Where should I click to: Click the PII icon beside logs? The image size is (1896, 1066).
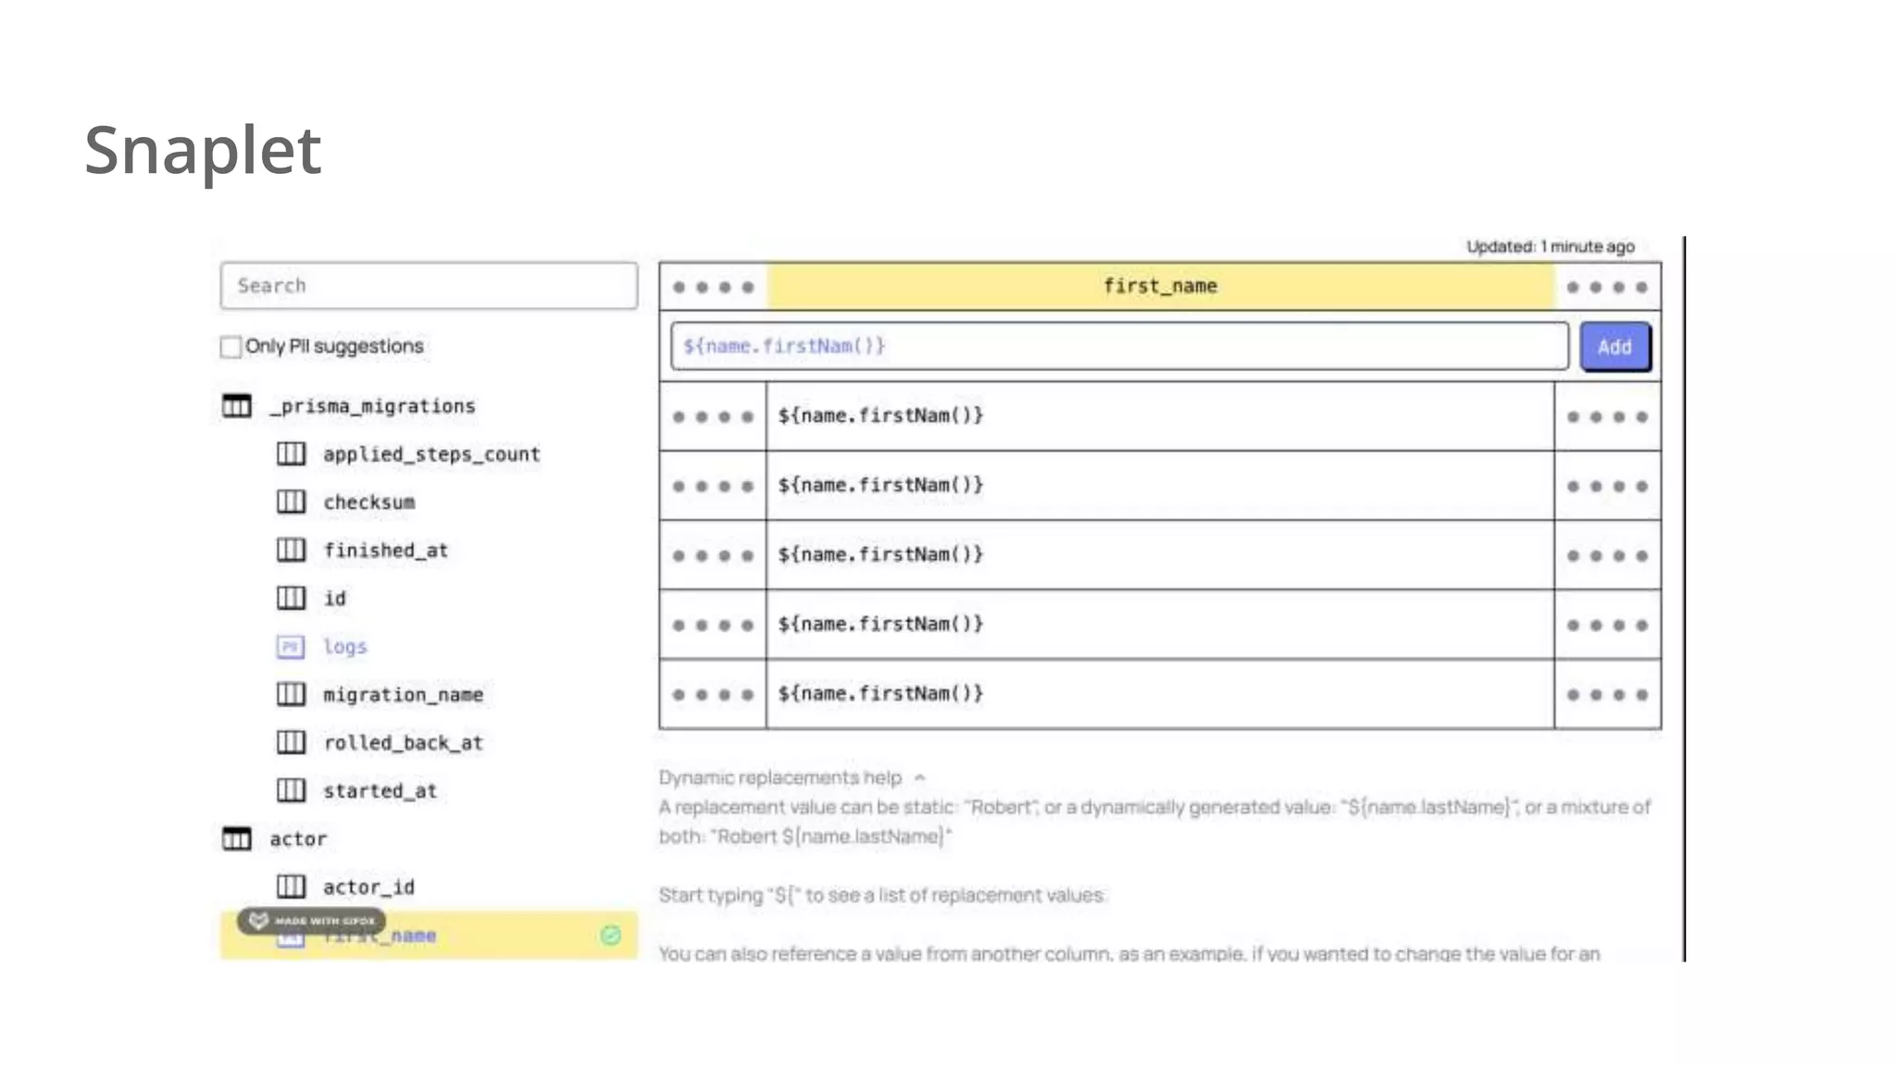tap(291, 647)
